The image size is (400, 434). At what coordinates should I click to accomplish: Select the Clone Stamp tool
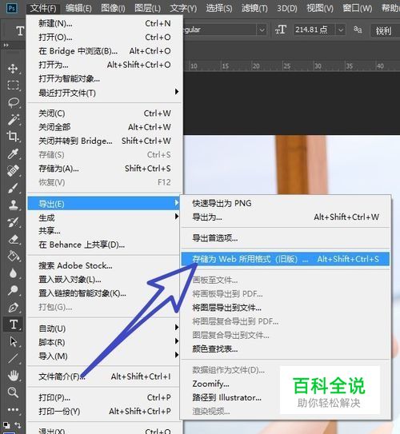tap(13, 205)
